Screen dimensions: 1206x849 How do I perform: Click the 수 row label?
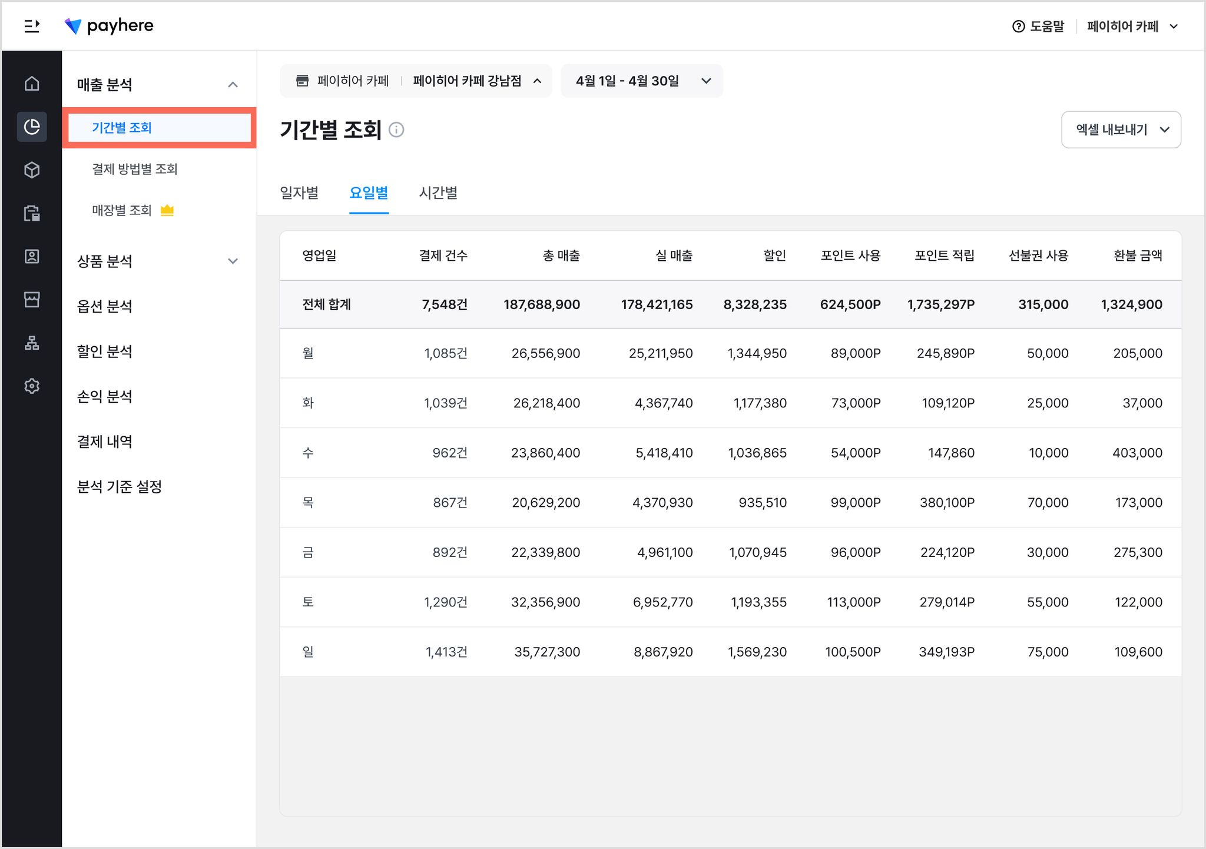pos(308,453)
